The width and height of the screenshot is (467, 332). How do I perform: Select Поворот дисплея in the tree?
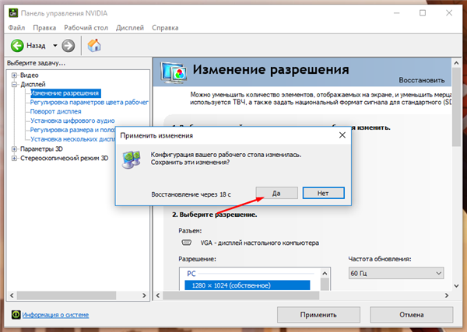[x=56, y=111]
